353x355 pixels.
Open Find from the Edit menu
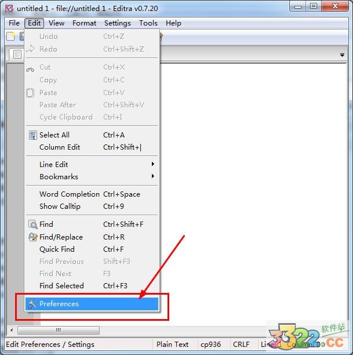[x=92, y=224]
